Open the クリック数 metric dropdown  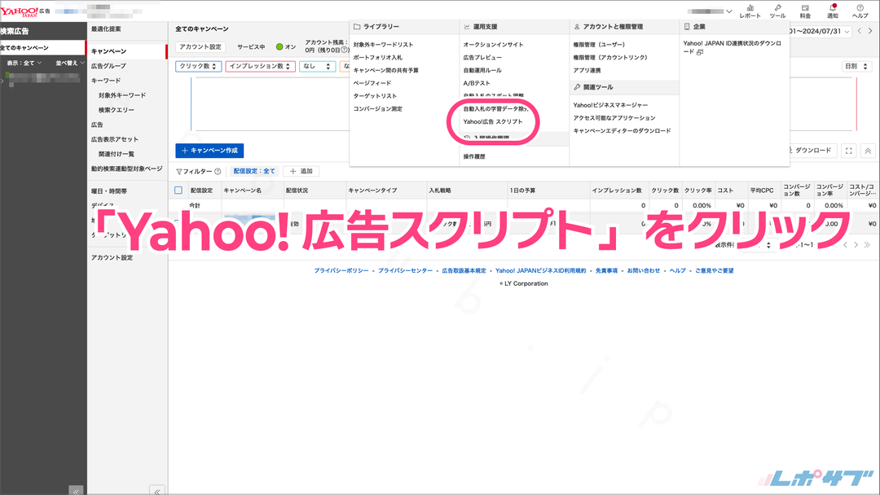tap(199, 66)
